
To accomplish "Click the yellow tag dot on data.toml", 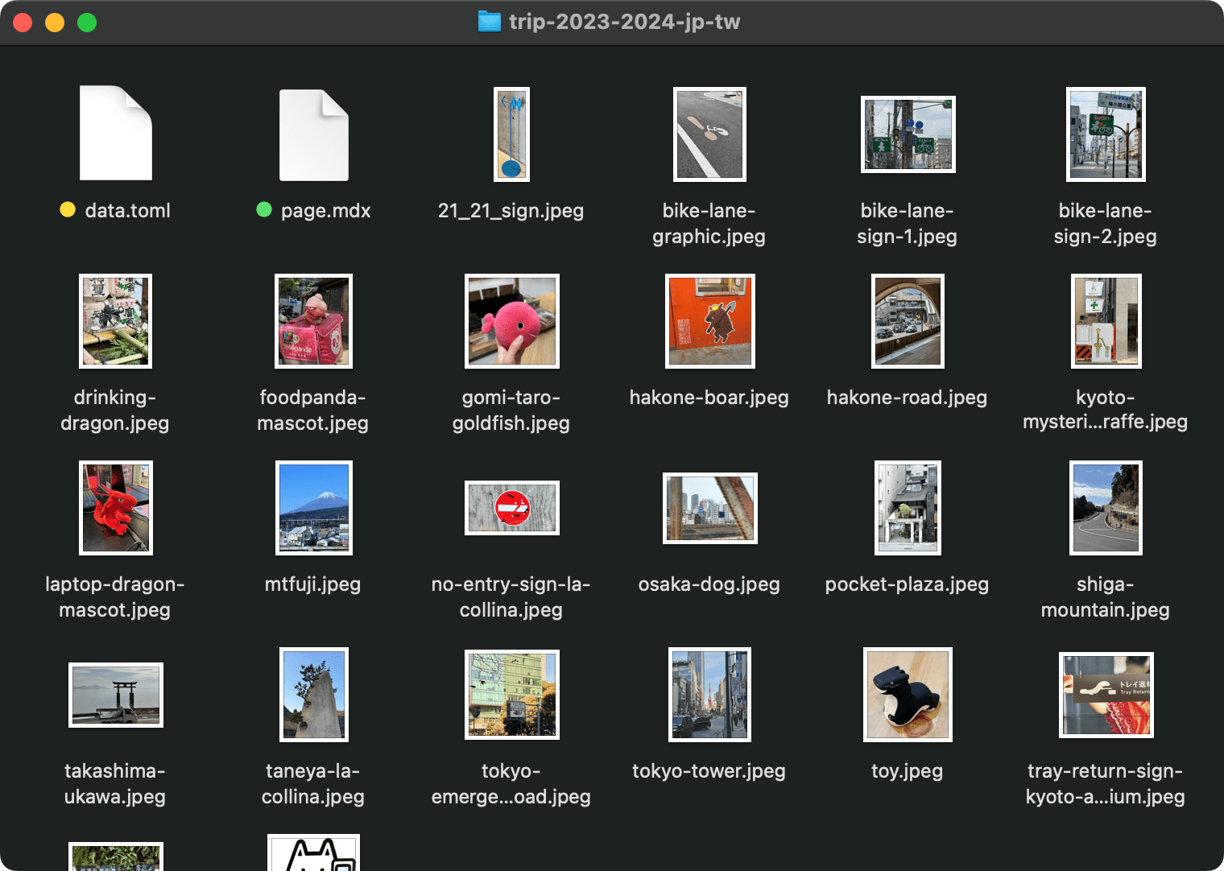I will pyautogui.click(x=67, y=210).
